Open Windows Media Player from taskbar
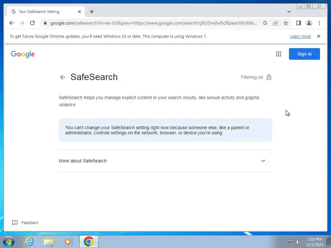Viewport: 331px width, 248px height. point(69,242)
